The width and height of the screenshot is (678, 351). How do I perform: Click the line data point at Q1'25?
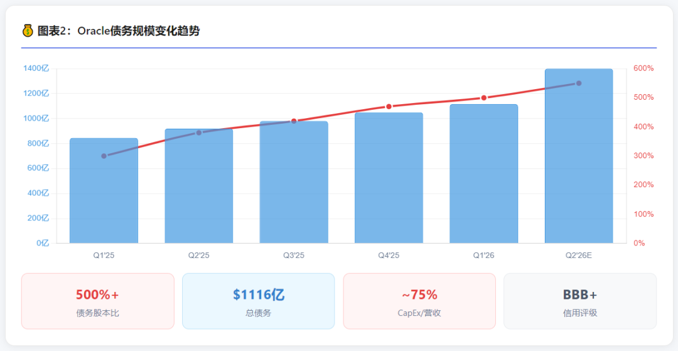[x=104, y=156]
